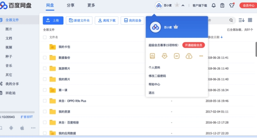Viewport: 257px width, 138px height.
Task: Click the 我的卡包 folder icon
Action: pos(53,47)
